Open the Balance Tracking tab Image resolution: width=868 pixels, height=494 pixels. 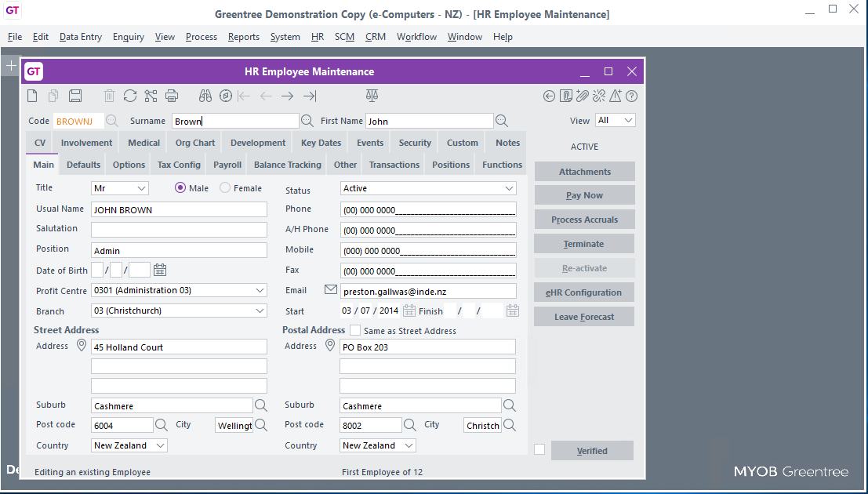point(287,165)
